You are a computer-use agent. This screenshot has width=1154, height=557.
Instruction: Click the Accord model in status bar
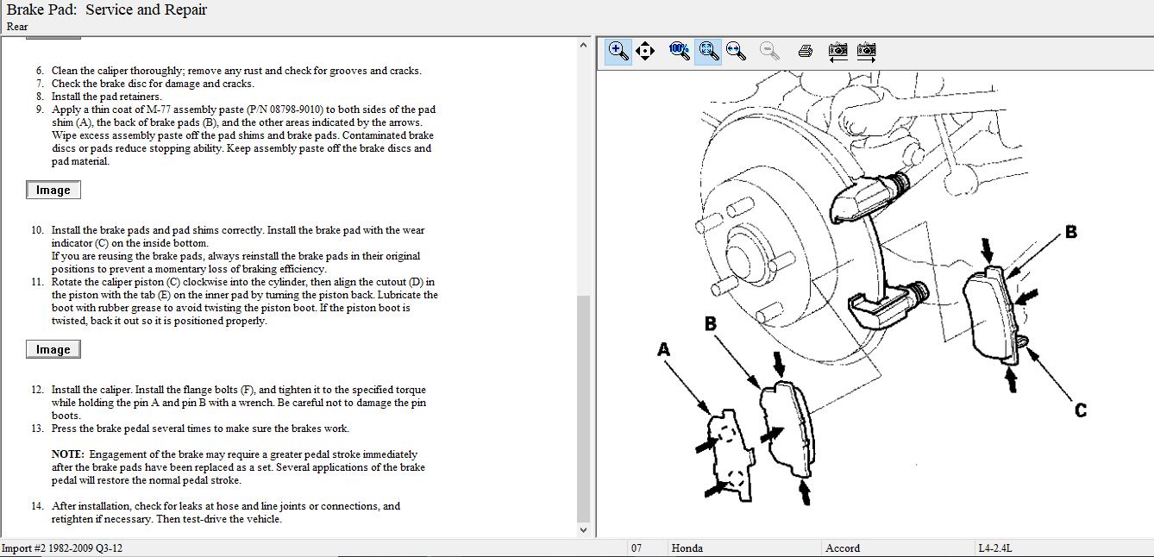tap(842, 548)
